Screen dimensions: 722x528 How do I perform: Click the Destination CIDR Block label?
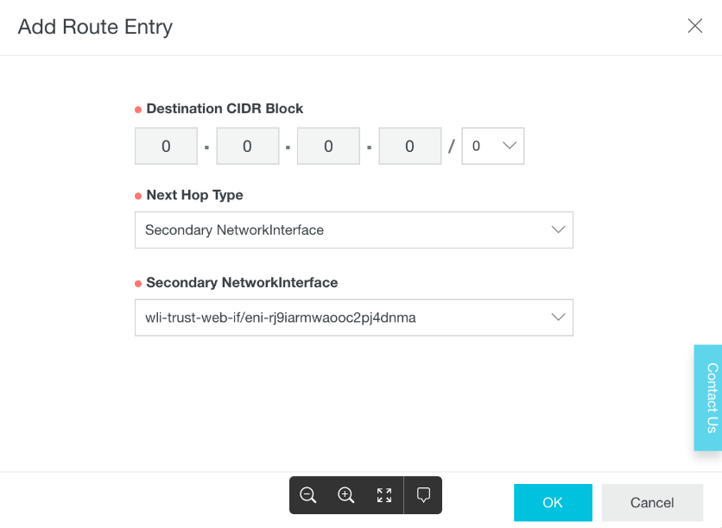[225, 109]
